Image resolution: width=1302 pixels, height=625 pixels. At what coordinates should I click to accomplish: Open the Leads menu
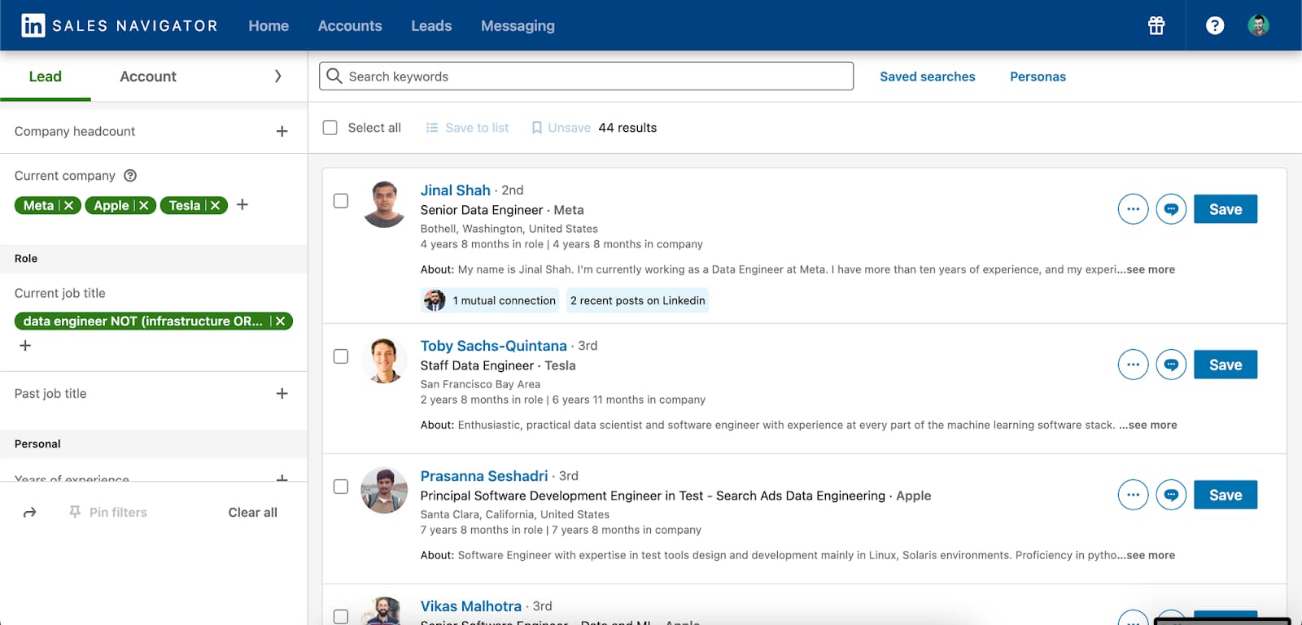pos(431,25)
